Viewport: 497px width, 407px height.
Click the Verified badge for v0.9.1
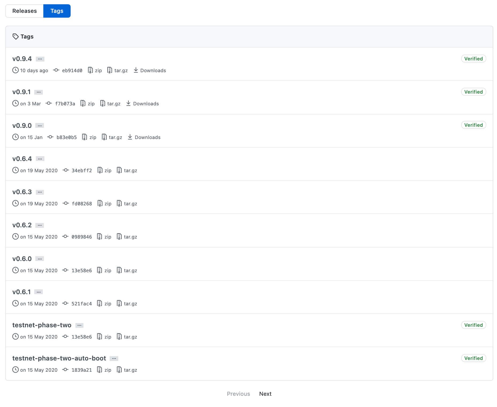473,92
